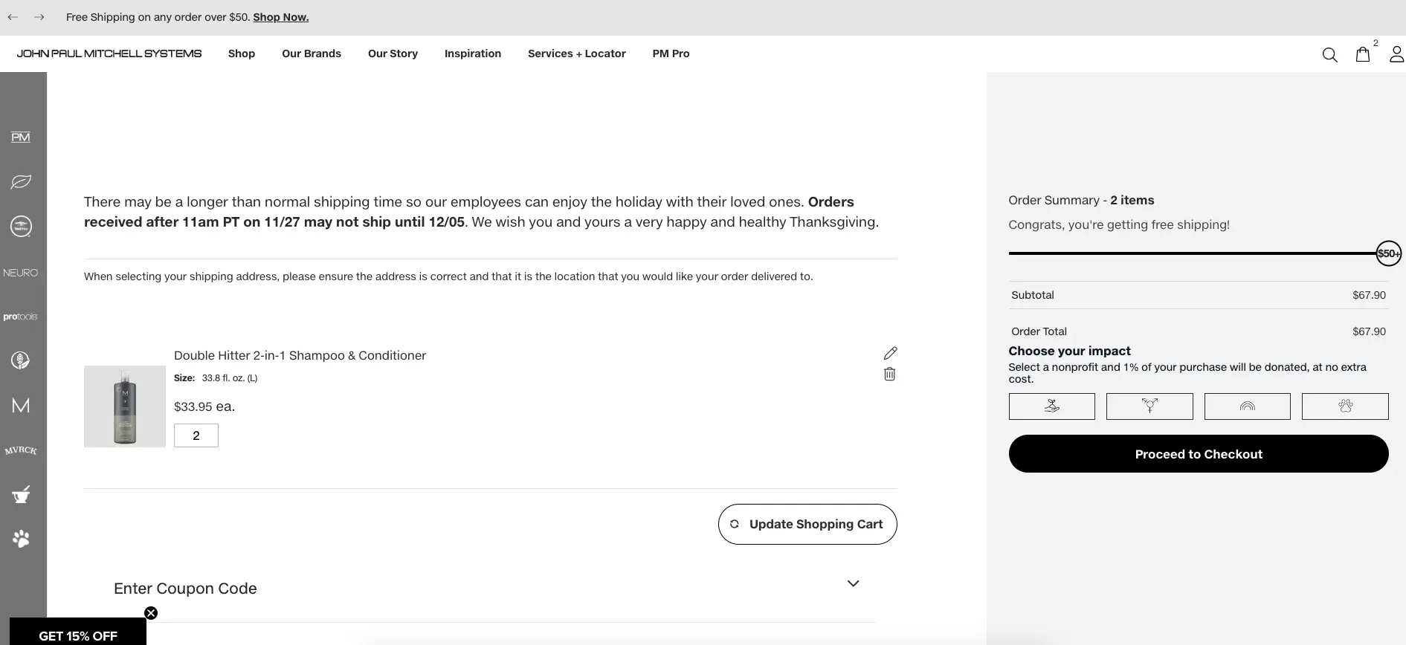Remove the Double Hitter item with the trash icon
The image size is (1406, 645).
[x=889, y=374]
